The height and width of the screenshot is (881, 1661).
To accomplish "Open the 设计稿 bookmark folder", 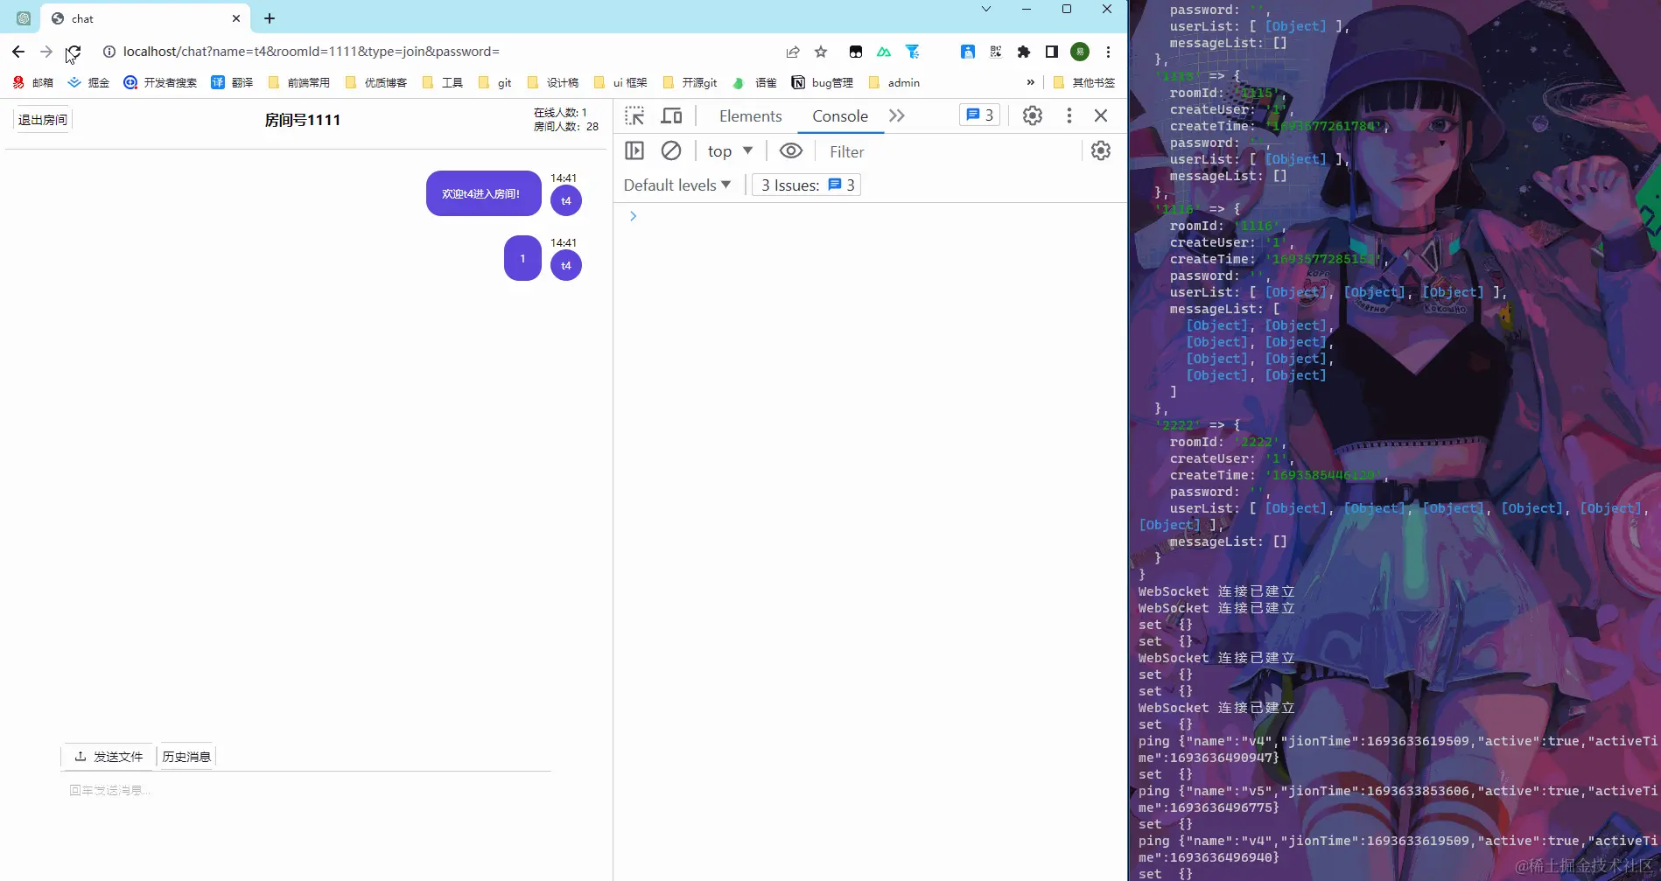I will [553, 82].
